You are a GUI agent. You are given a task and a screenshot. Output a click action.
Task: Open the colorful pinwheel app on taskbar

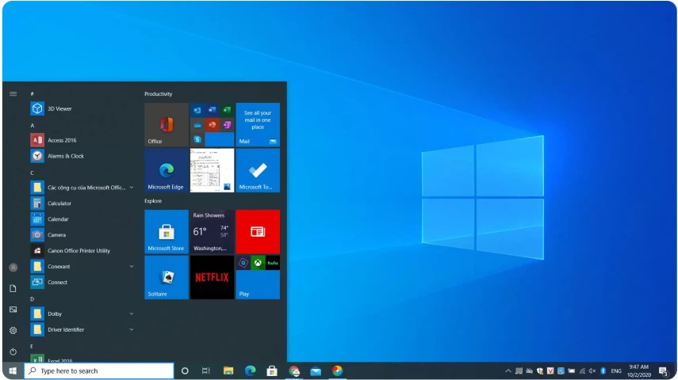pyautogui.click(x=337, y=371)
